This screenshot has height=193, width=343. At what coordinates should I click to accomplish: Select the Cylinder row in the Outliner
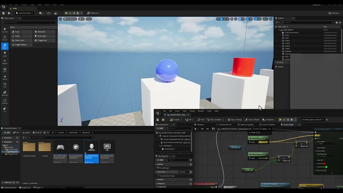(308, 51)
